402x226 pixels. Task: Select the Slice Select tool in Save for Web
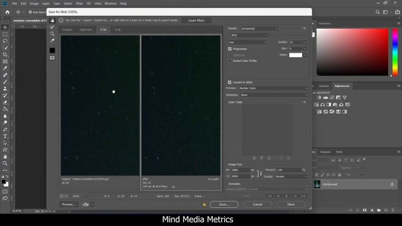click(52, 27)
